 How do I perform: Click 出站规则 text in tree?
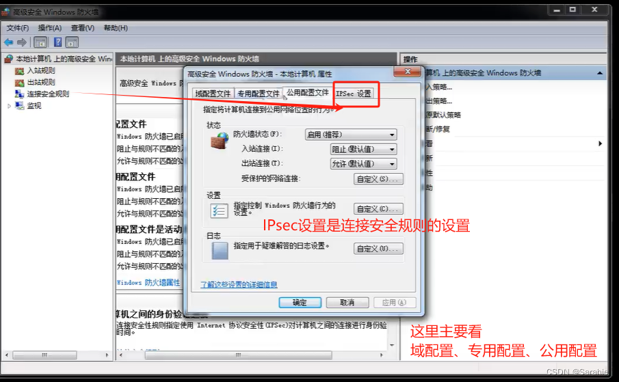point(41,83)
